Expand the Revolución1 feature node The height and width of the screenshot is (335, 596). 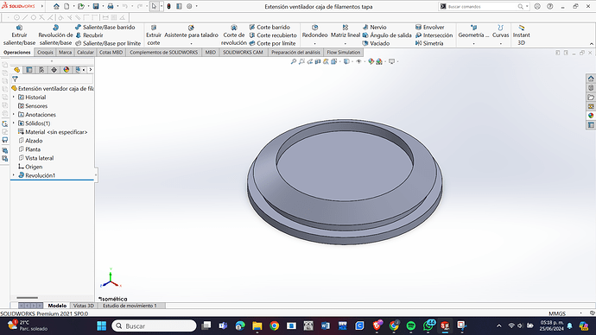tap(14, 175)
